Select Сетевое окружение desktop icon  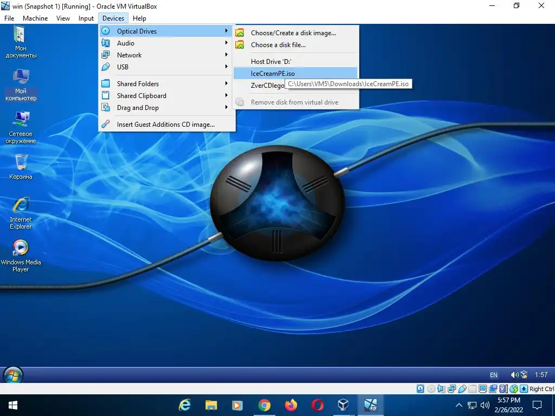21,127
